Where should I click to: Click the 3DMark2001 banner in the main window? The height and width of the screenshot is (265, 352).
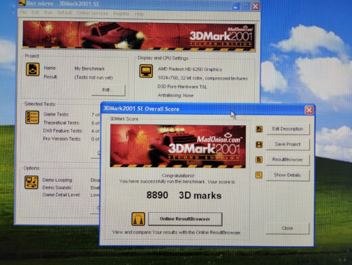click(x=139, y=35)
